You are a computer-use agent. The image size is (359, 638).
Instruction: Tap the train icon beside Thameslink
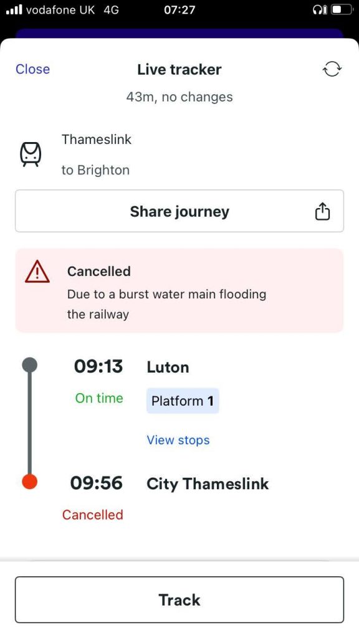tap(31, 155)
